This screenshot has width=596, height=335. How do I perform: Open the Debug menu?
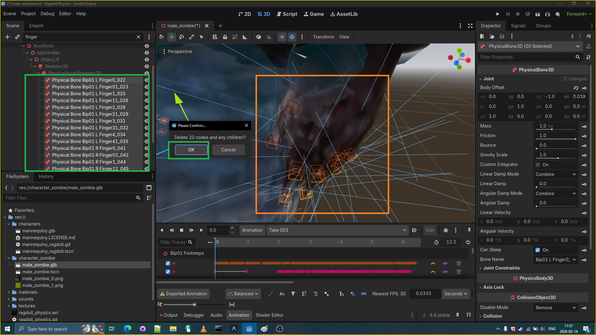click(x=47, y=14)
